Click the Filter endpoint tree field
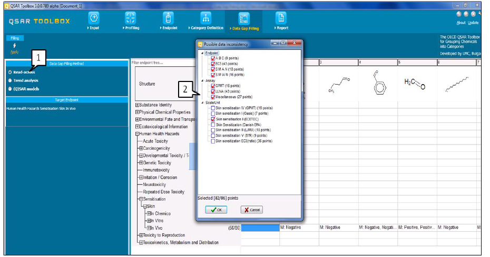490x257 pixels. [163, 63]
